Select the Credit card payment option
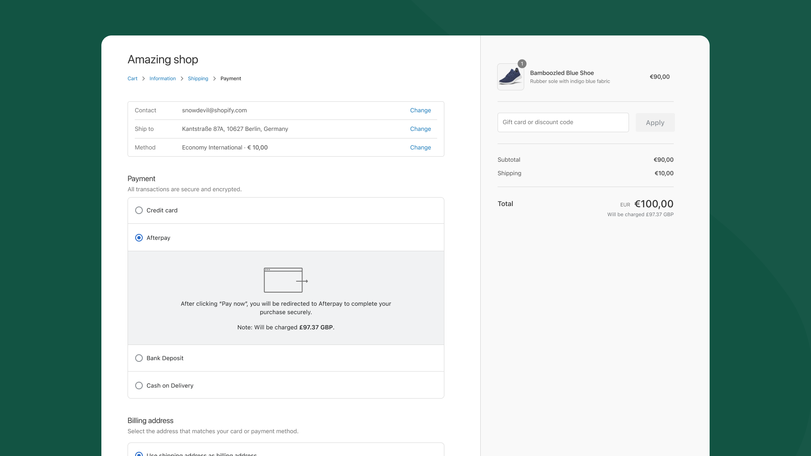The image size is (811, 456). point(139,210)
